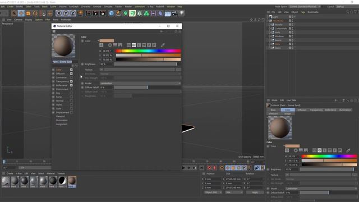Viewport: 359px width, 202px height.
Task: Click the Light bulb icon in toolbar
Action: (182, 13)
